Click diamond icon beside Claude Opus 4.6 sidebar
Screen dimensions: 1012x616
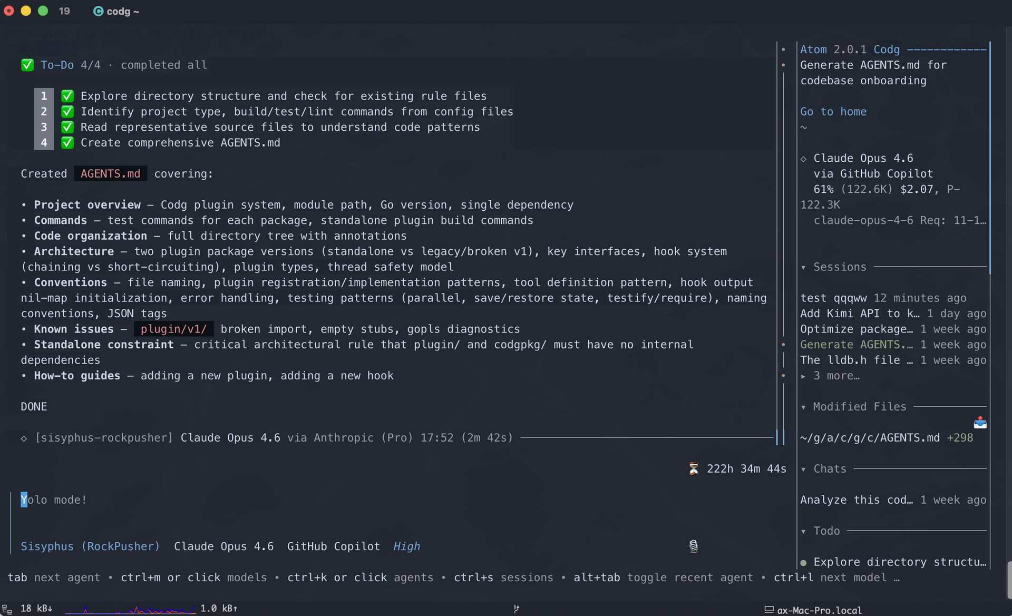click(x=803, y=159)
